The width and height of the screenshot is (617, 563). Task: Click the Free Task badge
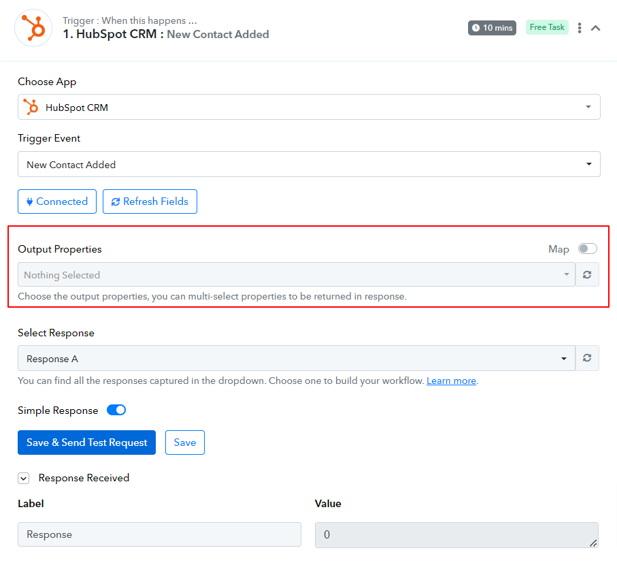[x=547, y=27]
